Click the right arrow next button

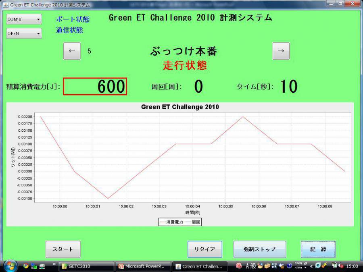coord(281,51)
